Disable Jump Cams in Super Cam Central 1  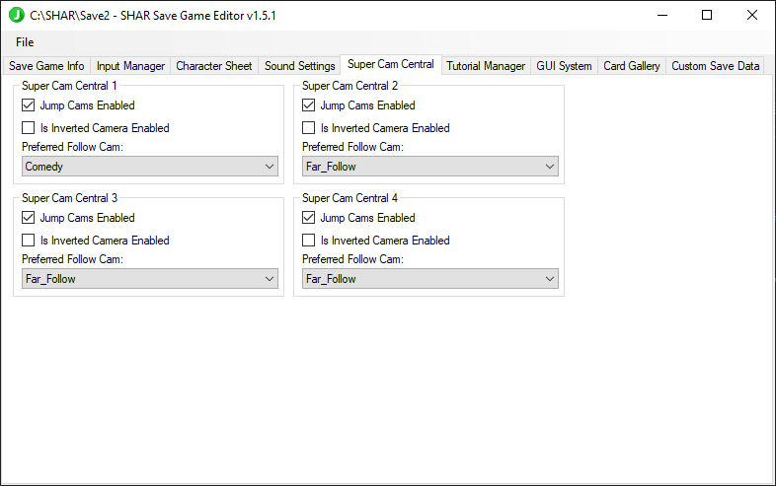coord(29,105)
